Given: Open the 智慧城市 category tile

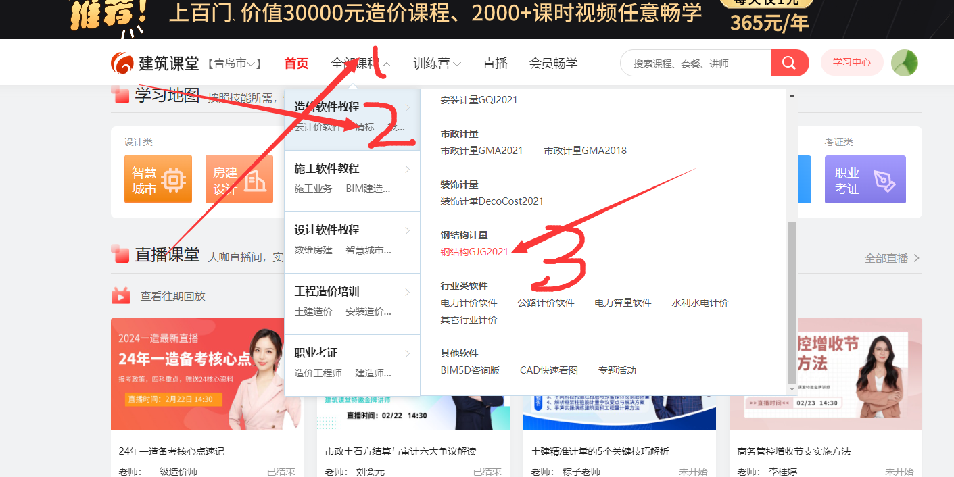Looking at the screenshot, I should [158, 179].
